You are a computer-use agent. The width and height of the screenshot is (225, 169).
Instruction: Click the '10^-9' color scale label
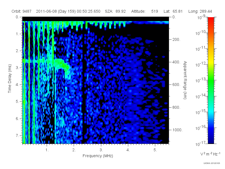click(201, 17)
